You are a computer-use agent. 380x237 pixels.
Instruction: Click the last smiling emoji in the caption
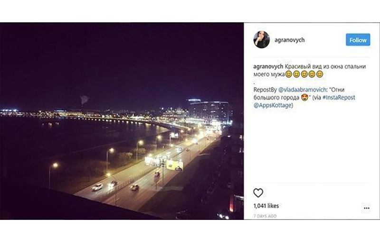click(x=320, y=74)
